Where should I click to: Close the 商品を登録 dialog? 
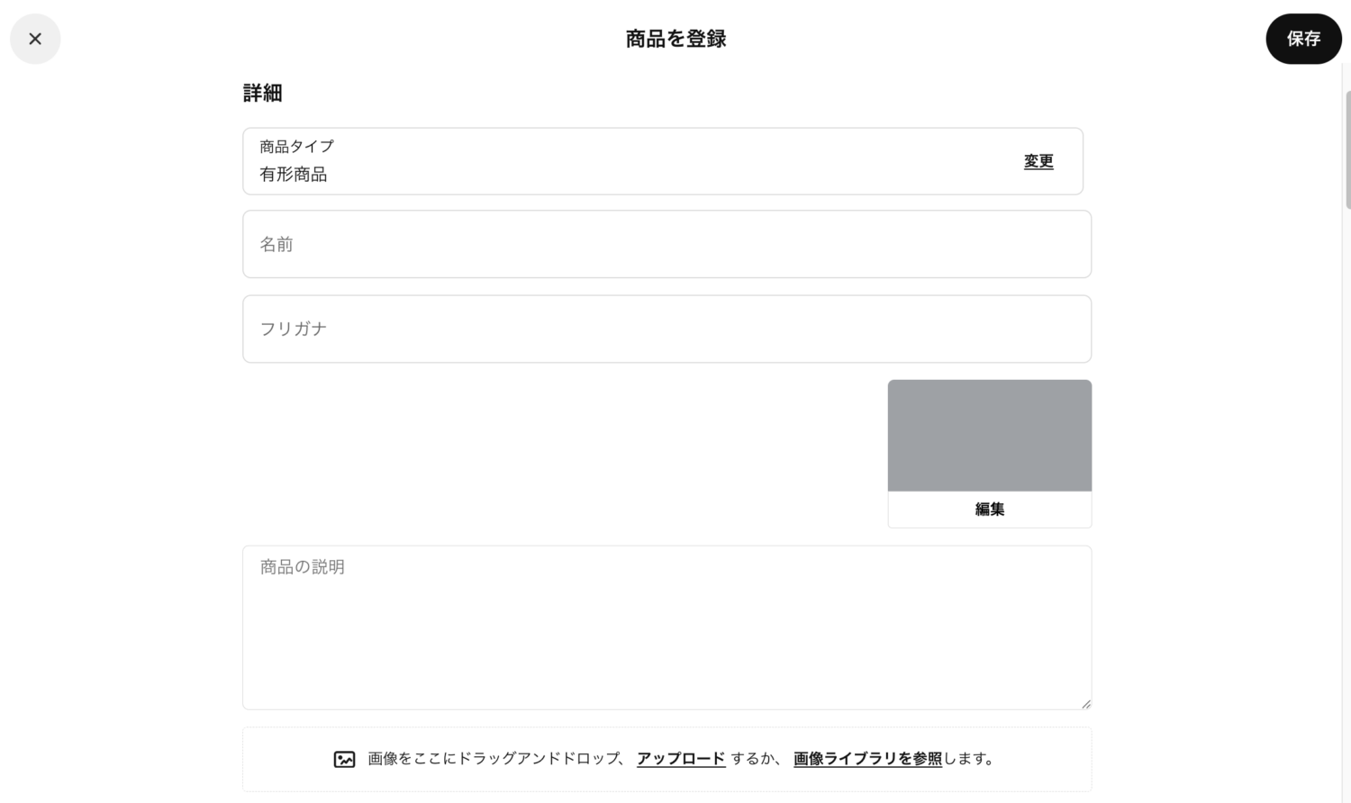pyautogui.click(x=35, y=39)
